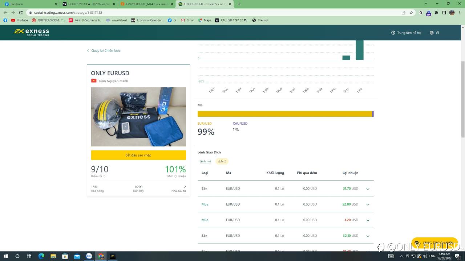Click the Trung tâm hỗ trợ help icon
This screenshot has height=261, width=465.
[x=393, y=33]
